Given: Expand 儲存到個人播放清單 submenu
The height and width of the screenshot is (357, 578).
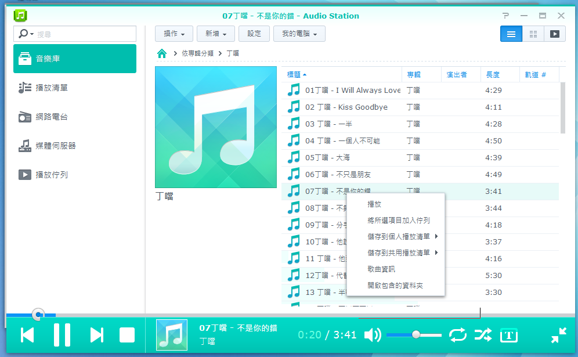Looking at the screenshot, I should (396, 236).
